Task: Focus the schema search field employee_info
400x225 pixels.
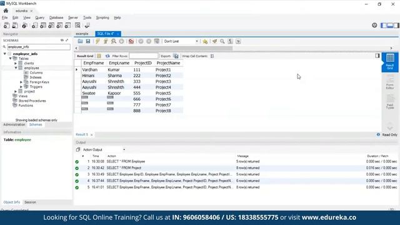Action: (x=39, y=47)
